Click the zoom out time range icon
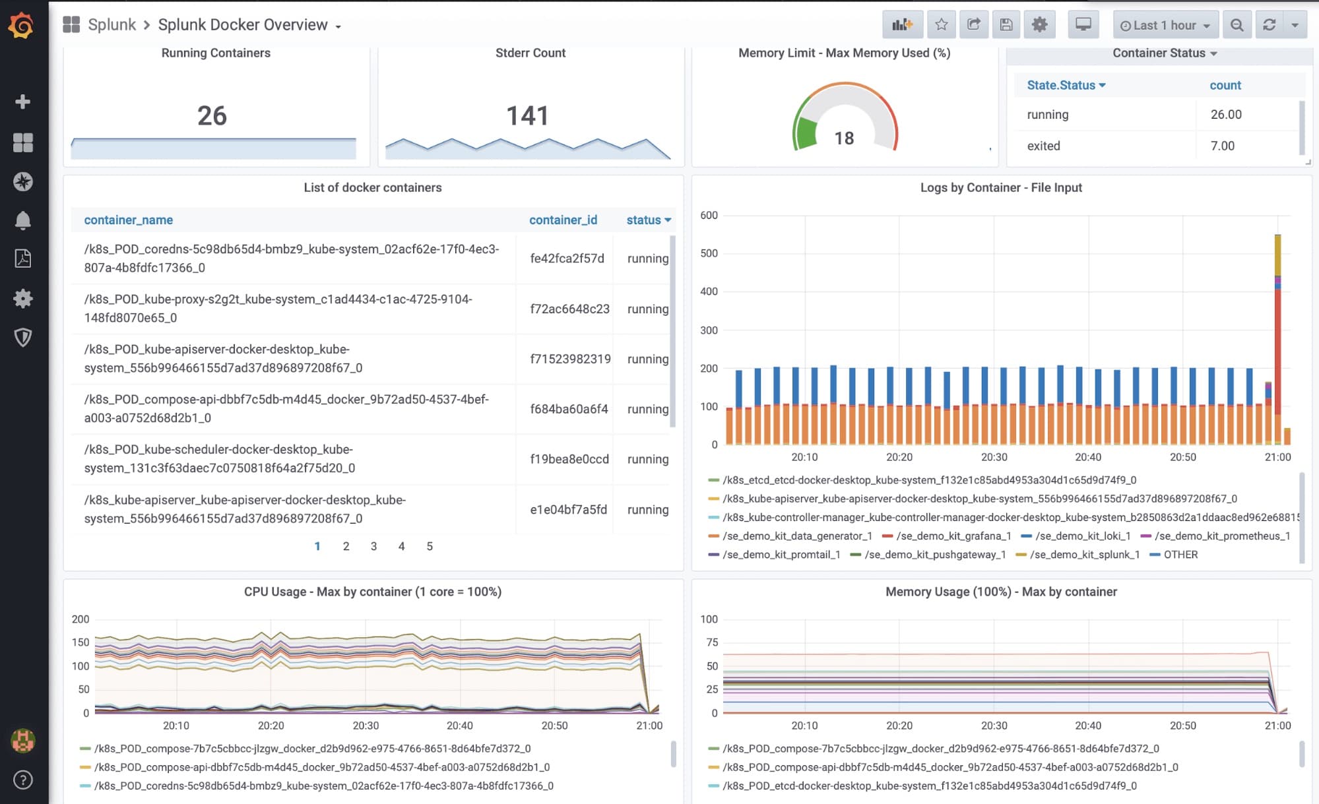 1237,25
